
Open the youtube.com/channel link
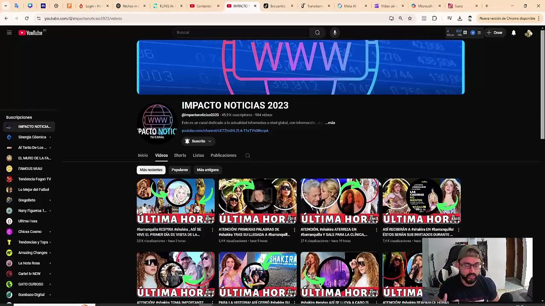225,131
